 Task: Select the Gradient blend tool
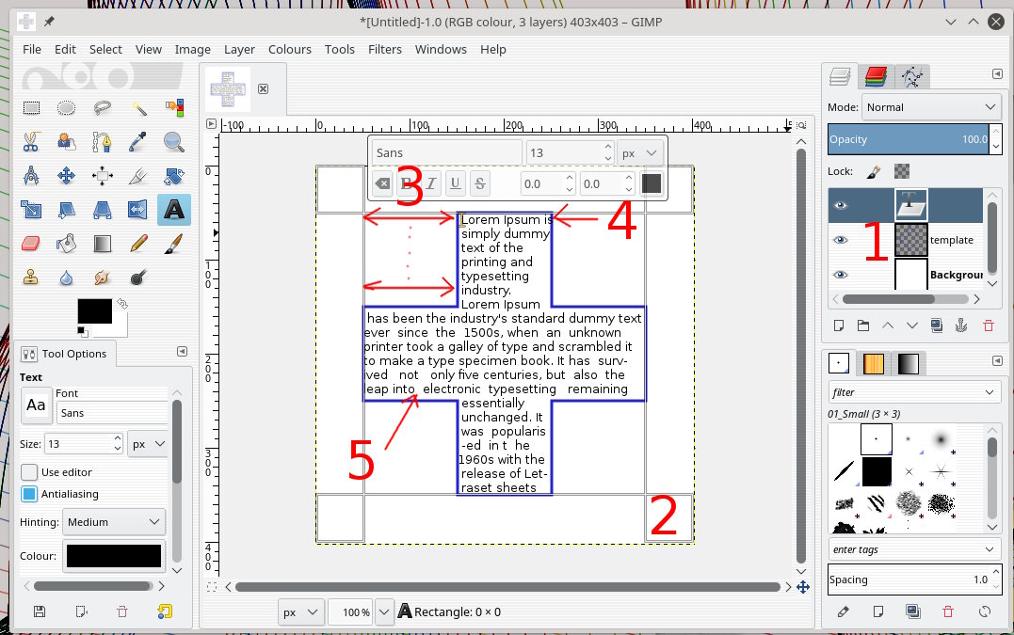pyautogui.click(x=102, y=244)
